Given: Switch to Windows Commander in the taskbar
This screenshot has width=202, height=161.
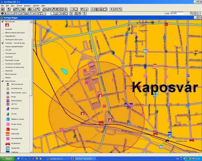Looking at the screenshot, I should [x=83, y=158].
